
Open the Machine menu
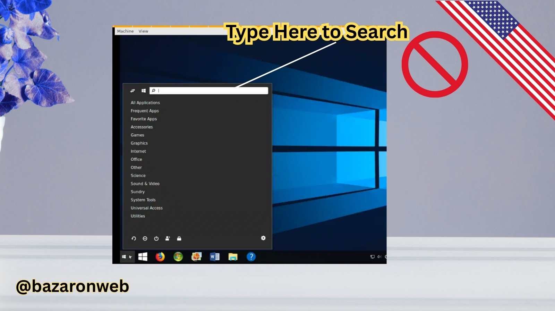click(125, 31)
